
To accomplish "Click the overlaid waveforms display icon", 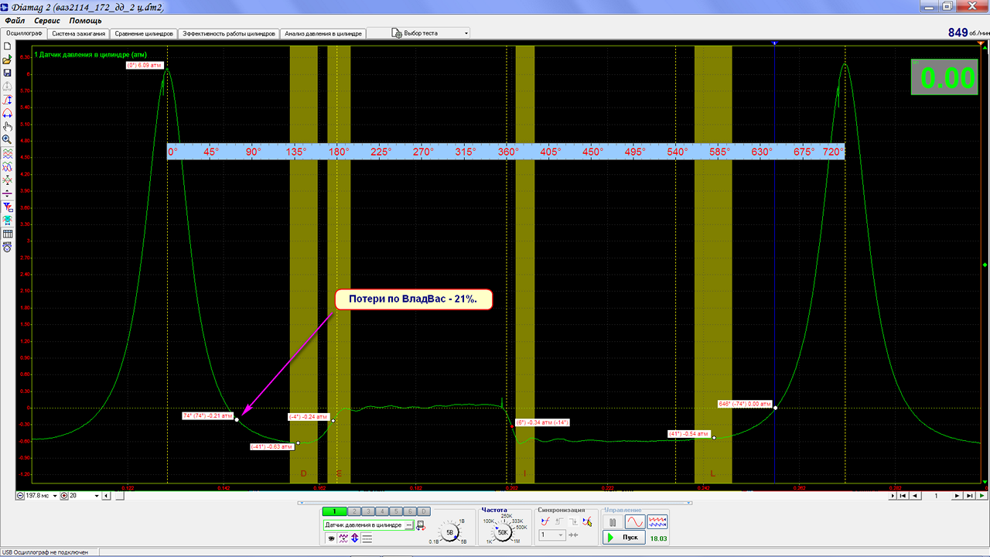I will 7,166.
